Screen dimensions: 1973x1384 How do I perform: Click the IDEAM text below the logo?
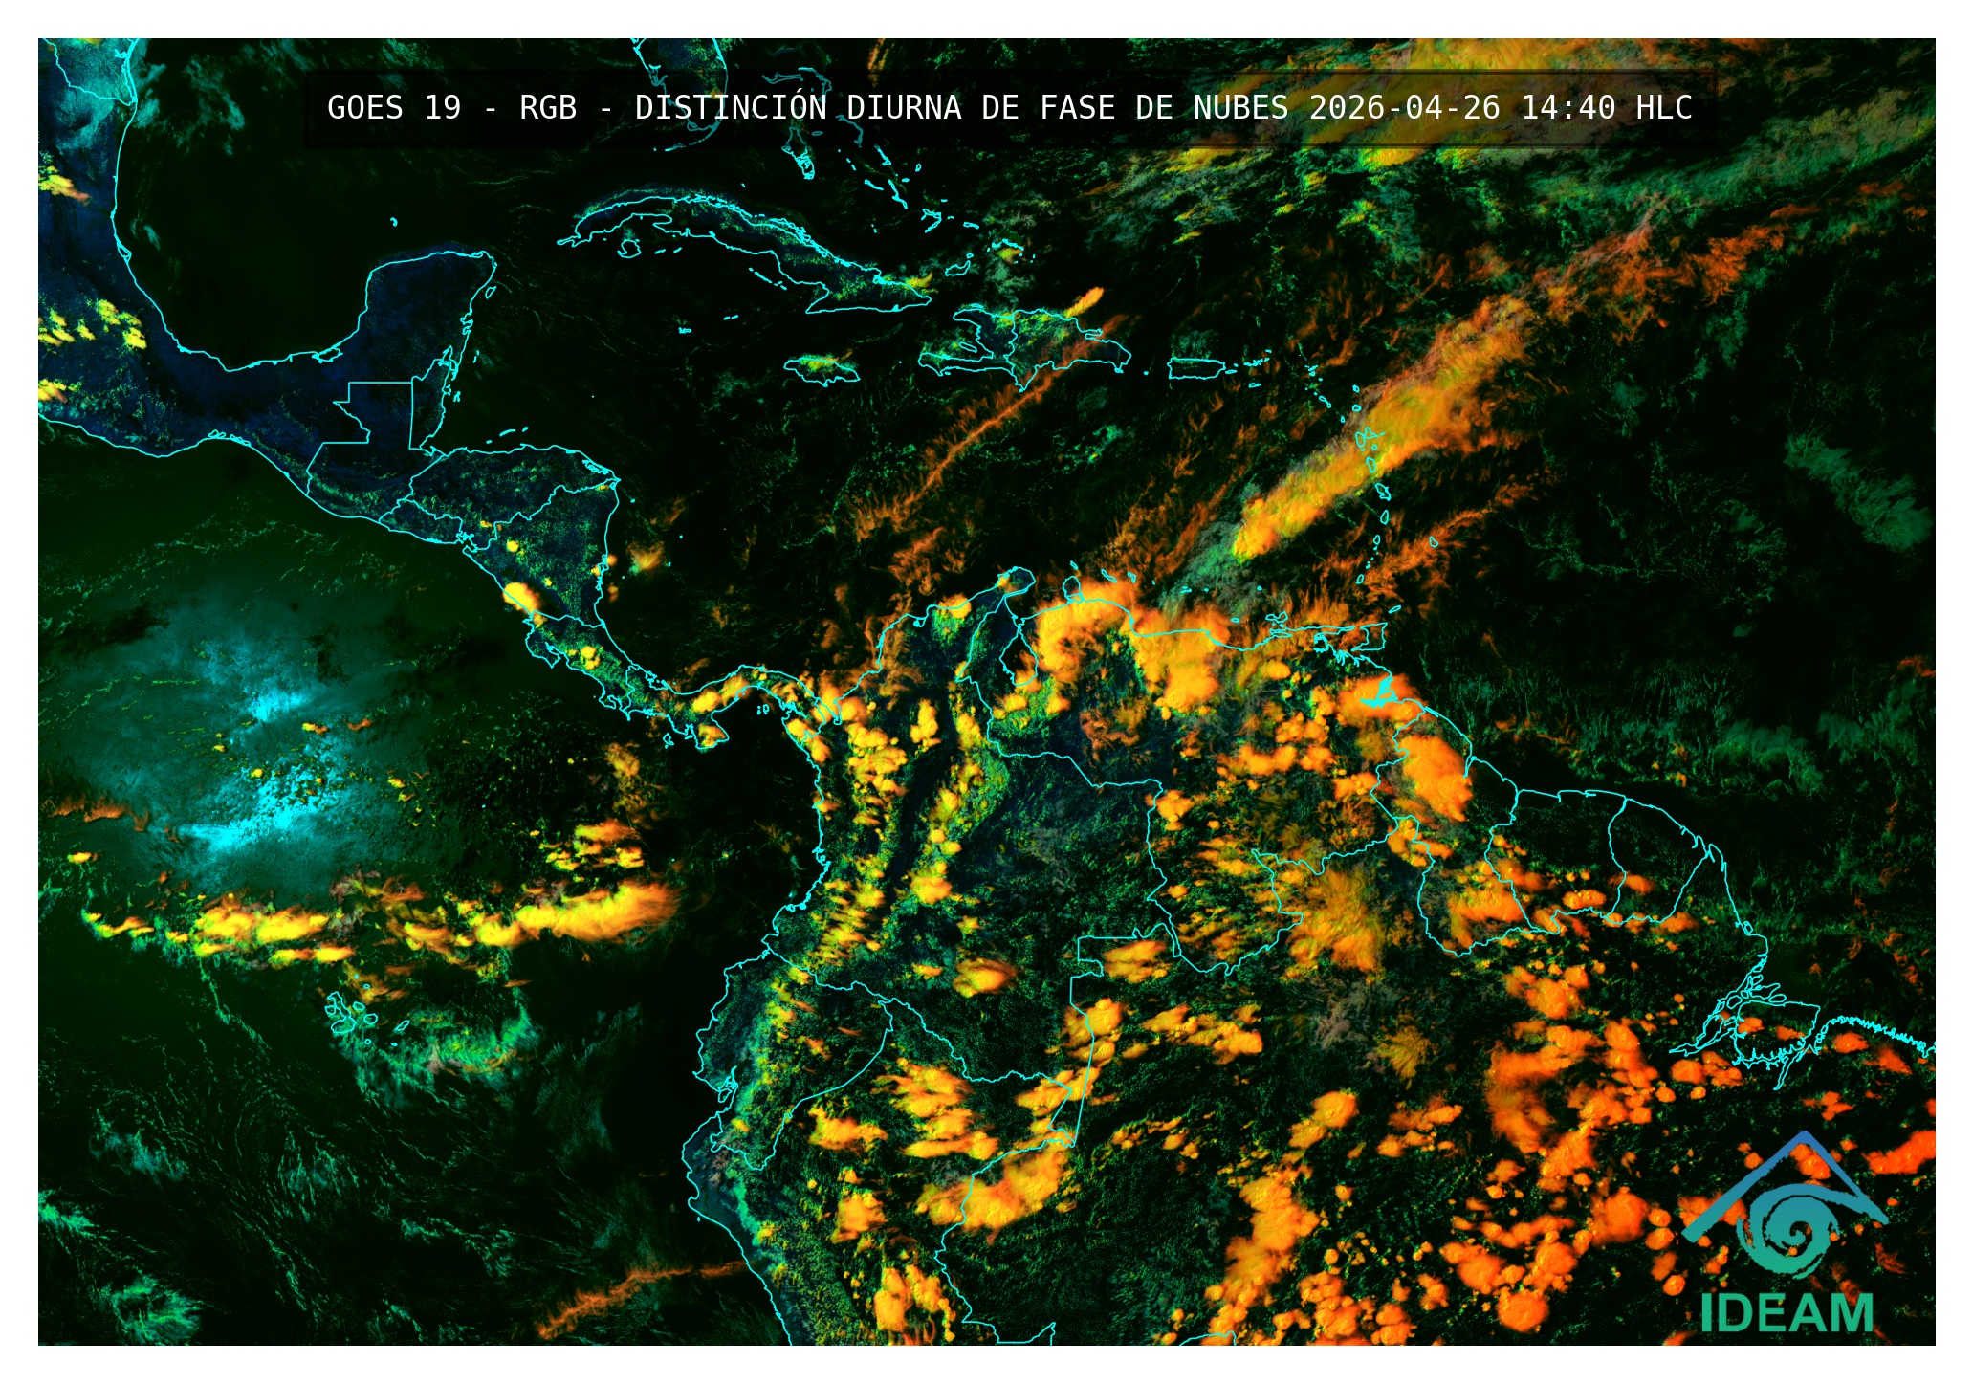pyautogui.click(x=1787, y=1313)
